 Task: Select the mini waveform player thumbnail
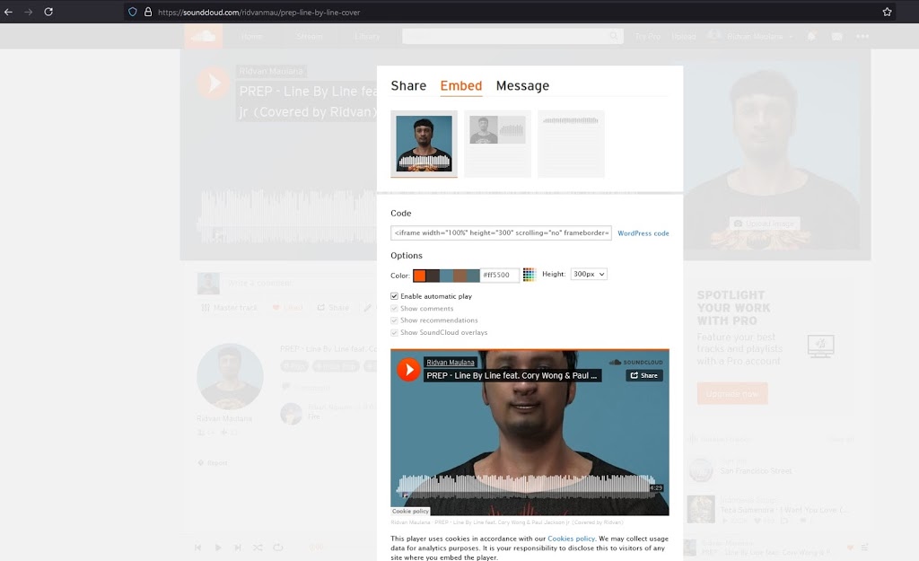click(x=571, y=144)
